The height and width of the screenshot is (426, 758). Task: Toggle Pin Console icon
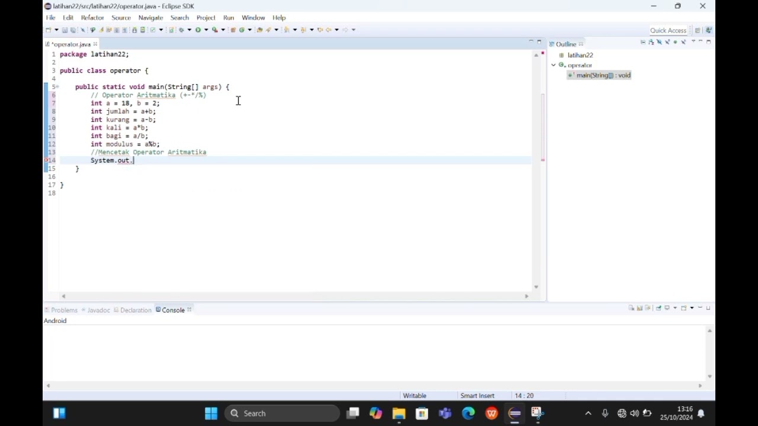(659, 308)
